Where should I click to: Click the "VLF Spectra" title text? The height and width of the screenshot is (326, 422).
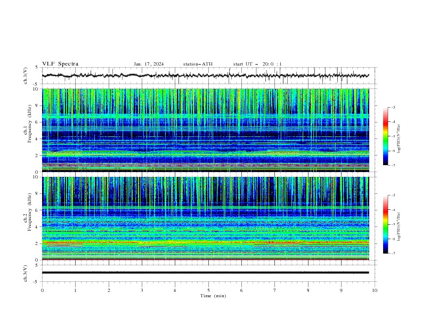tap(60, 64)
